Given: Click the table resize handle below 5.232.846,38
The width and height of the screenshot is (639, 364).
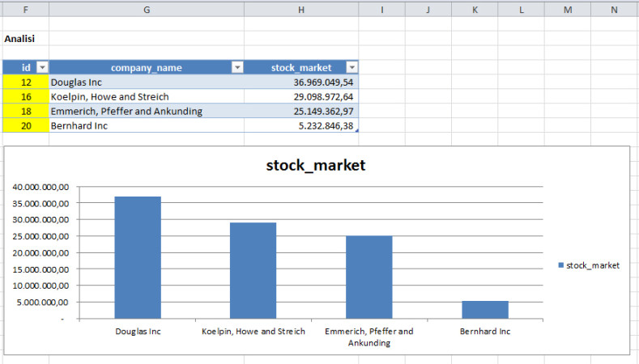Looking at the screenshot, I should [x=356, y=131].
